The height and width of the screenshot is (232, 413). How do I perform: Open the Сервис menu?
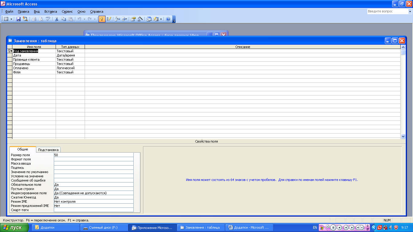(67, 11)
